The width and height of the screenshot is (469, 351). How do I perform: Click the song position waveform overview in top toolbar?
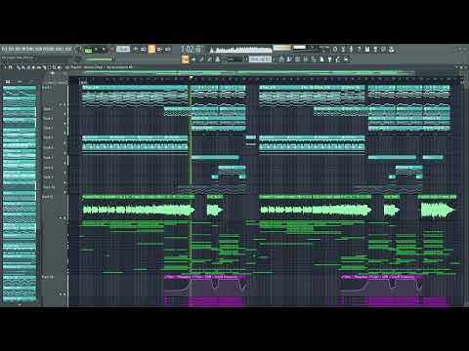pos(240,50)
